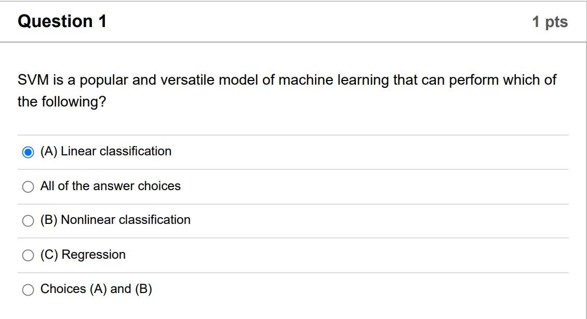The image size is (587, 319).
Task: Click the text (C) Regression
Action: [83, 255]
